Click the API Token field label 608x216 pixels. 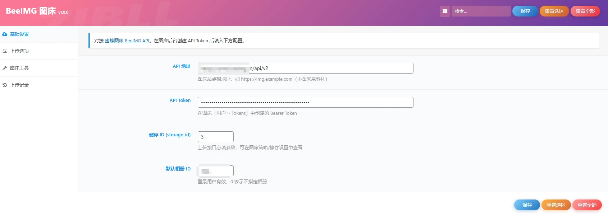pos(180,100)
